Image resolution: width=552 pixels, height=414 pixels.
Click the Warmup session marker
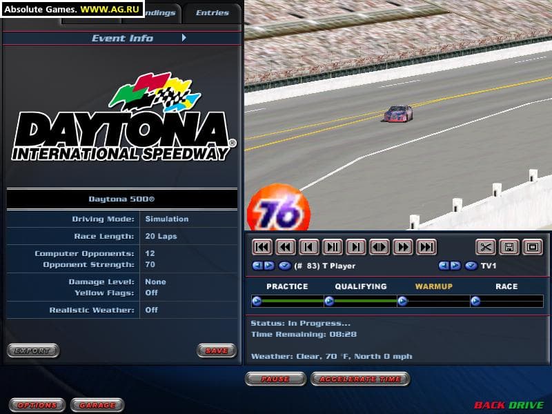tap(402, 302)
